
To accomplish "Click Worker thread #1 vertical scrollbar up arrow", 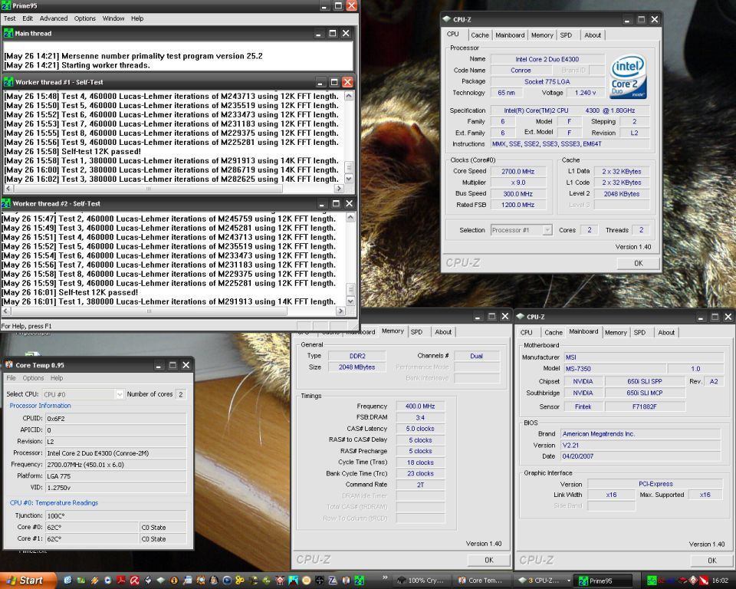I will pos(349,96).
